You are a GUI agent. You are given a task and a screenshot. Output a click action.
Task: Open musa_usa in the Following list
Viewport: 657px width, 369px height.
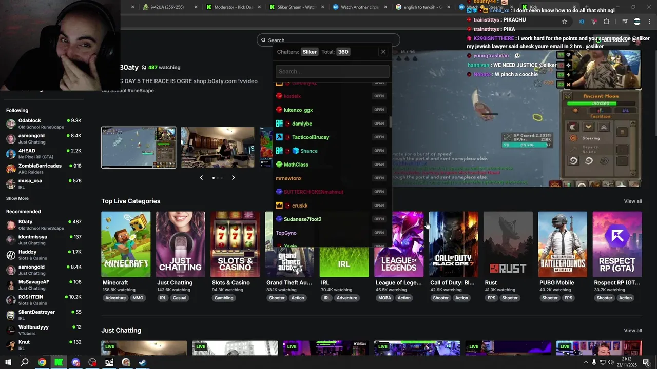point(44,183)
